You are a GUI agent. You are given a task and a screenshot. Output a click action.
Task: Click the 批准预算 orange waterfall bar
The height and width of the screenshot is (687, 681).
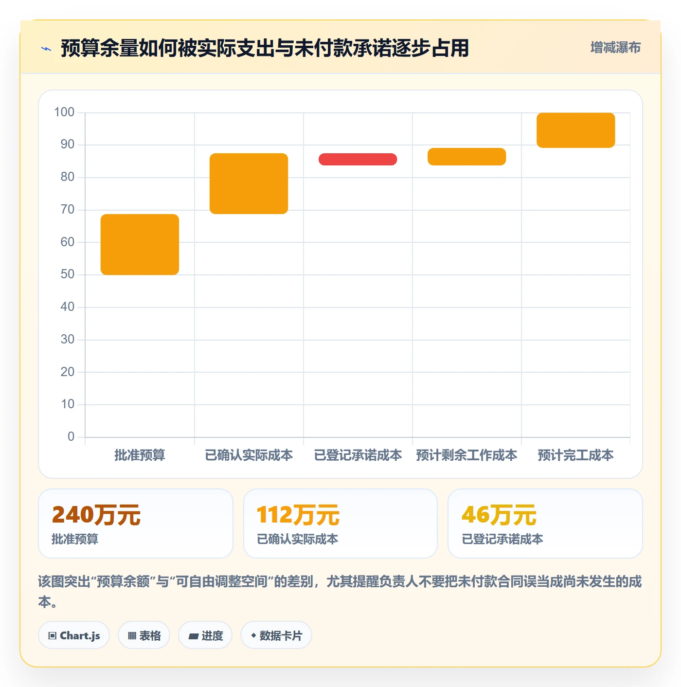[x=140, y=244]
